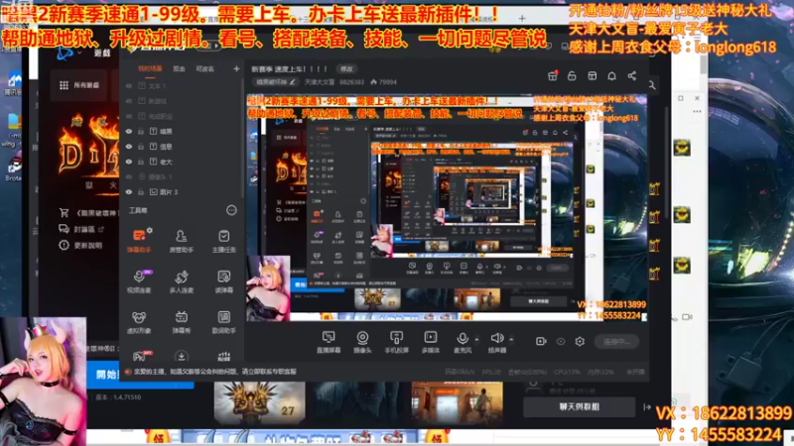794x446 pixels.
Task: Toggle preview eye icon in bottom toolbar
Action: (561, 341)
